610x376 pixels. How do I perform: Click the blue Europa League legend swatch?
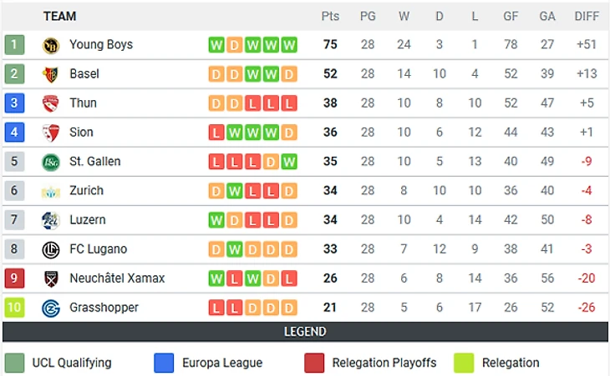(165, 363)
